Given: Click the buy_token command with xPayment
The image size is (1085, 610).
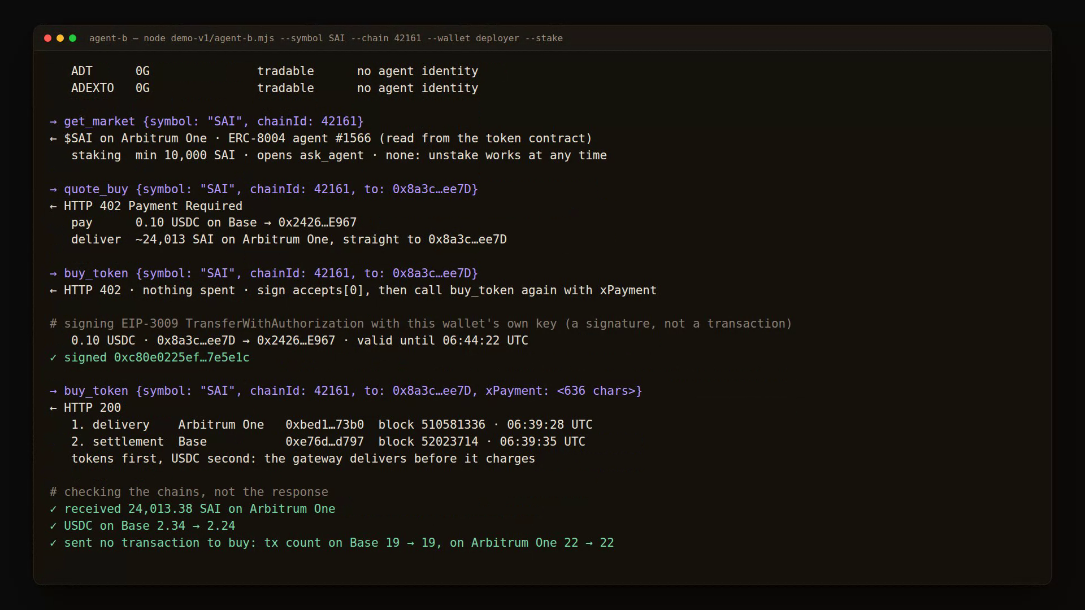Looking at the screenshot, I should [346, 391].
